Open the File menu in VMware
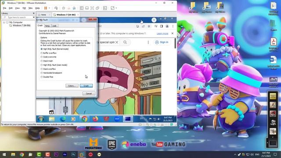 (5, 8)
